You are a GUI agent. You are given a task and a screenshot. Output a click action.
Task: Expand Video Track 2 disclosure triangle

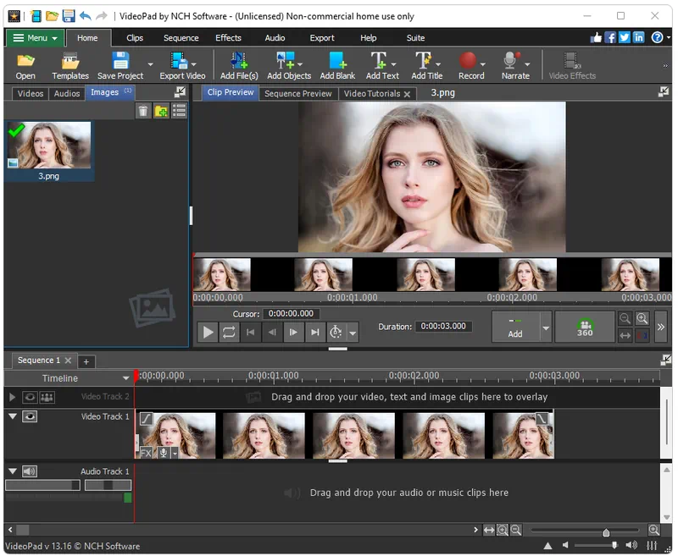pyautogui.click(x=13, y=397)
